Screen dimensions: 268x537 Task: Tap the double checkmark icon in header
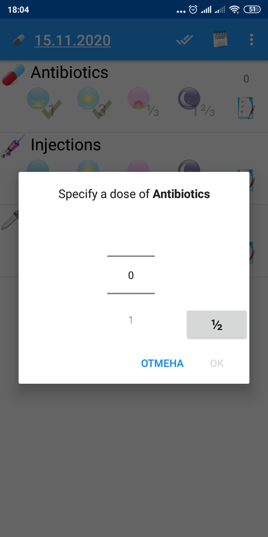coord(185,40)
